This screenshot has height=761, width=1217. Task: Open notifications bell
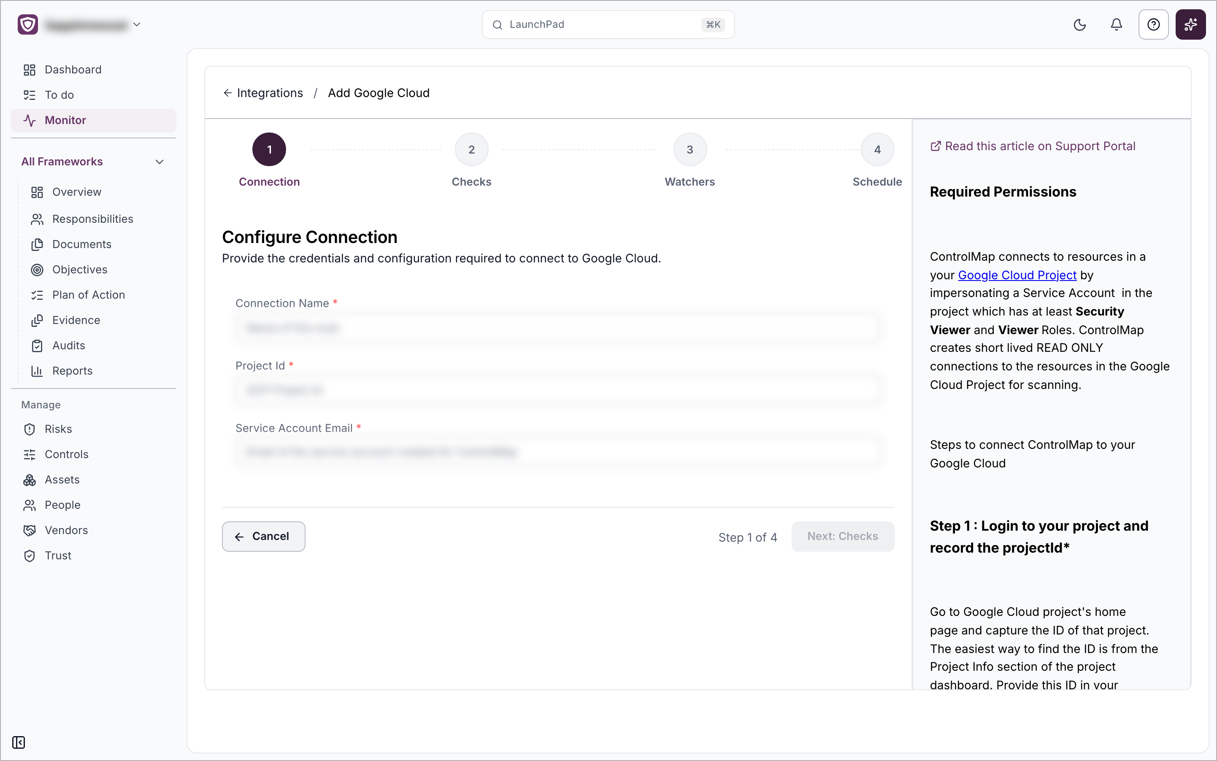(x=1116, y=24)
